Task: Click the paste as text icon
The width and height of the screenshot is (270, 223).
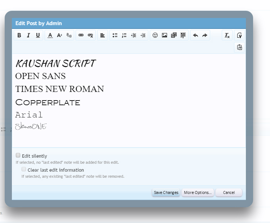Action: point(239,47)
